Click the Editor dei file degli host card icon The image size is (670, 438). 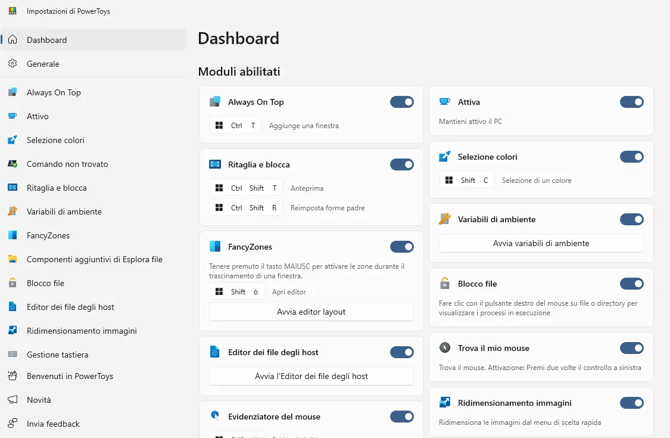[215, 352]
